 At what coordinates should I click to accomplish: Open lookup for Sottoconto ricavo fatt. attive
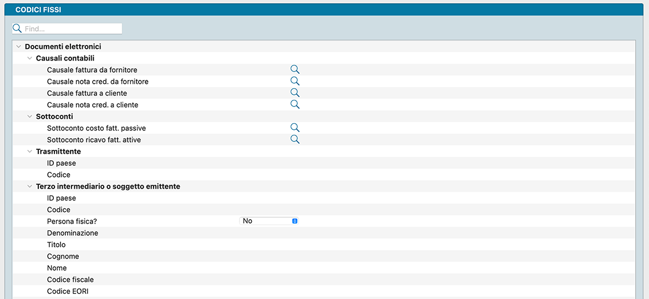click(295, 139)
